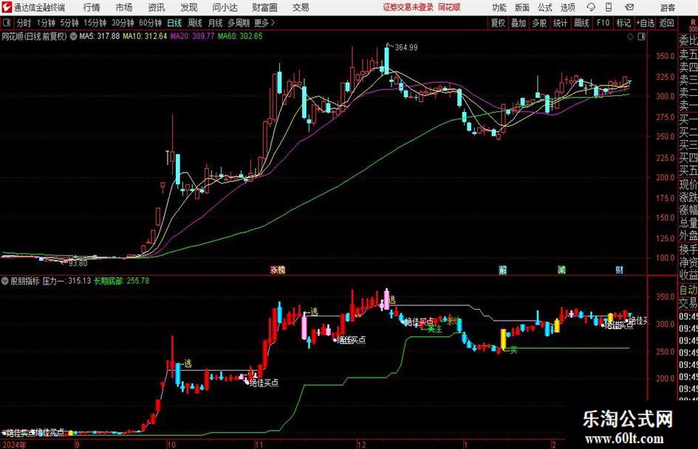
Task: Click the 减 event marker on chart
Action: pos(562,269)
